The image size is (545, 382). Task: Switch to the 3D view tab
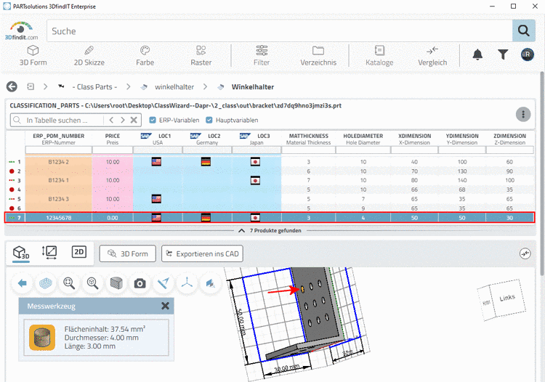[21, 253]
